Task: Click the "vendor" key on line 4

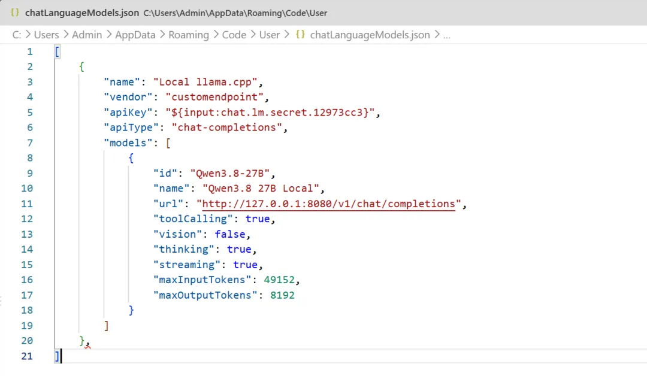Action: (128, 97)
